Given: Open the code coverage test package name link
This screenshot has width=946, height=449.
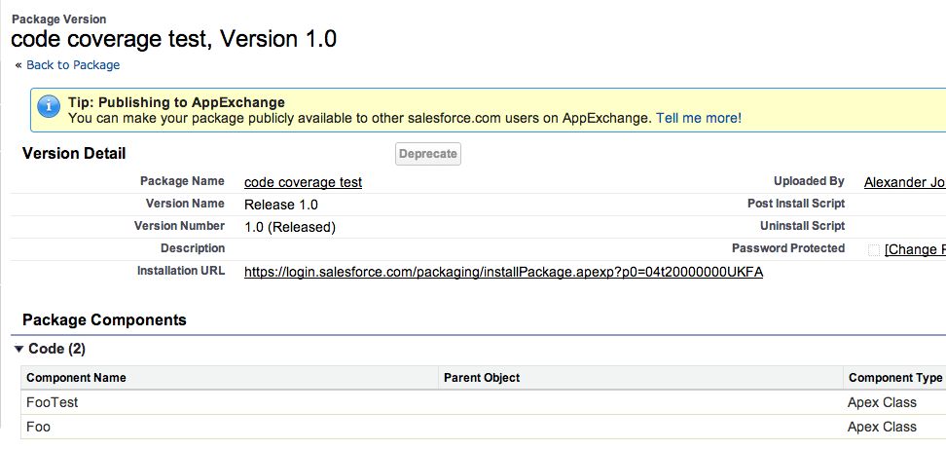Looking at the screenshot, I should click(303, 182).
